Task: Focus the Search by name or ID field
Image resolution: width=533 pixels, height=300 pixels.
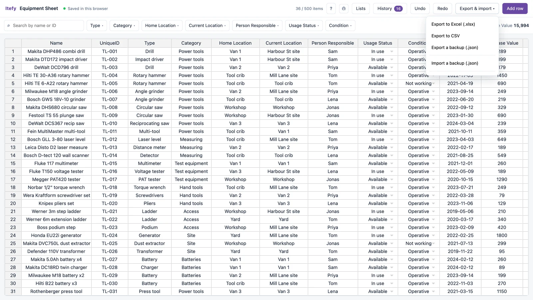Action: (x=44, y=26)
